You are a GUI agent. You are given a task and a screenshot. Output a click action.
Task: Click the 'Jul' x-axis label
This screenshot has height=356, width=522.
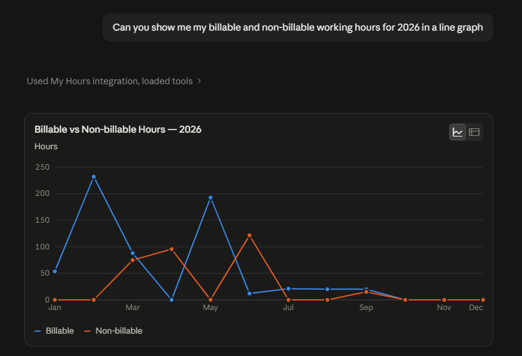(x=288, y=308)
